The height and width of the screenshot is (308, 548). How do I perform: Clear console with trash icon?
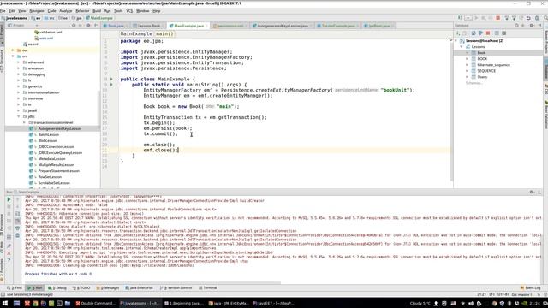pos(17,236)
